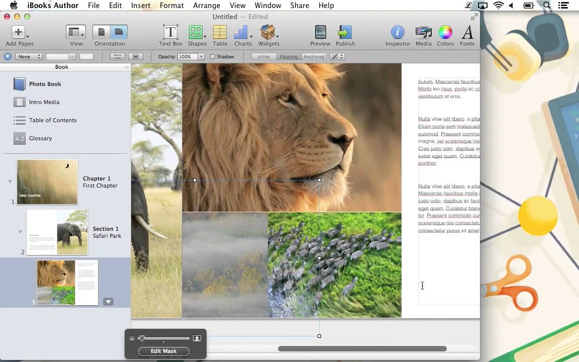Collapse Chapter 1 disclosure triangle

pos(10,182)
